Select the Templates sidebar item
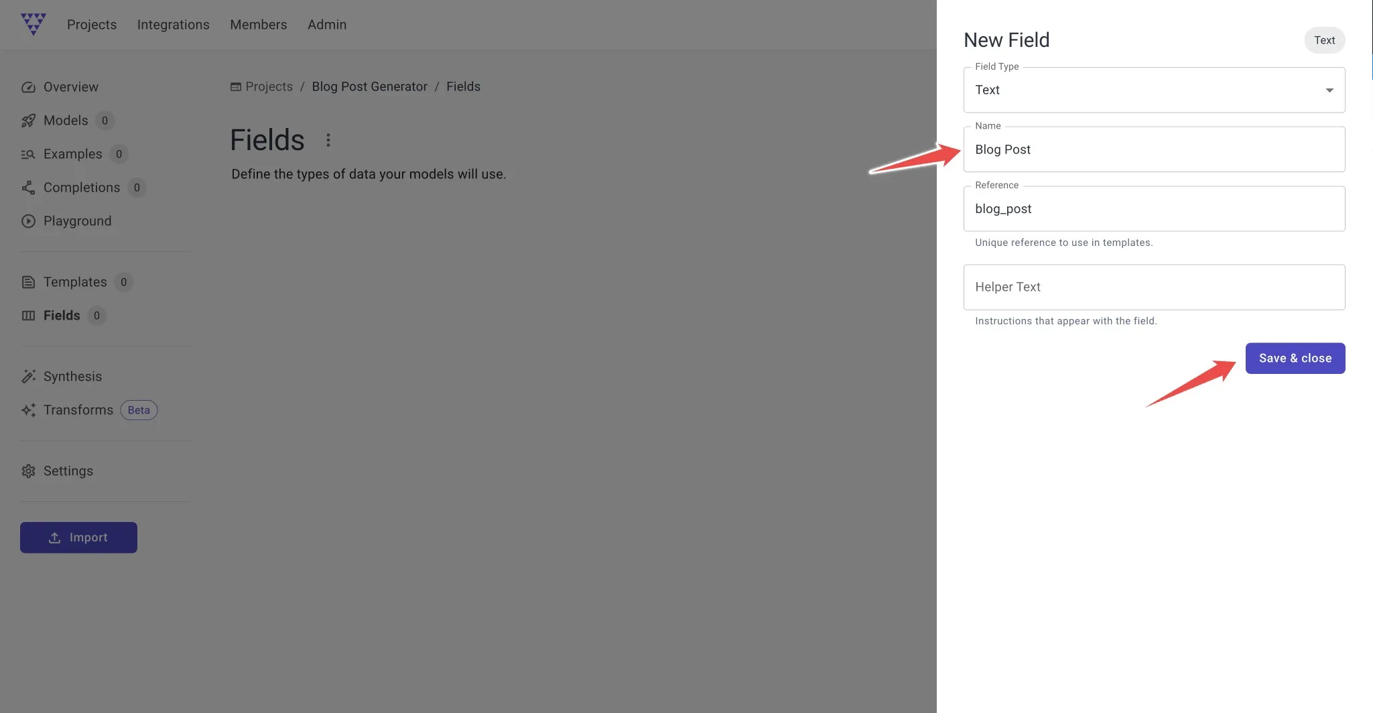Viewport: 1373px width, 713px height. [75, 282]
